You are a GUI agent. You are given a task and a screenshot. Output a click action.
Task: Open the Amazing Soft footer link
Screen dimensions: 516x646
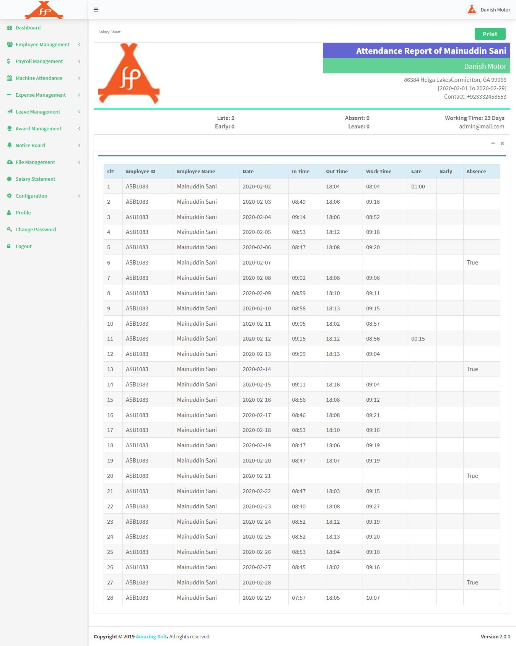151,636
